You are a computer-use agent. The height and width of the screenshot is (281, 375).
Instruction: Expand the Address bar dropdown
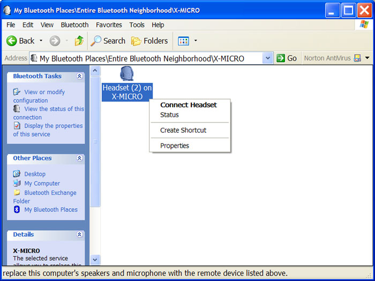coord(268,58)
